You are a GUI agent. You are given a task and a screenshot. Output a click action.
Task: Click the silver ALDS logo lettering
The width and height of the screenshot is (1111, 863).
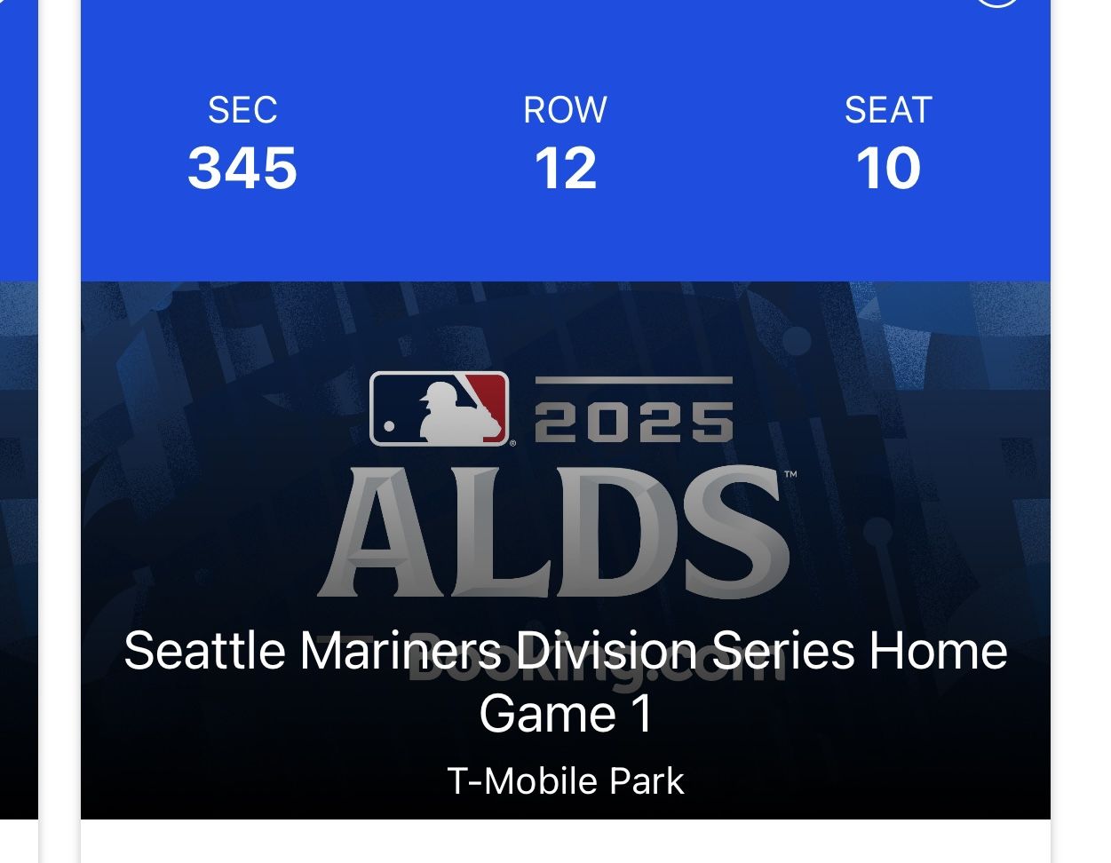point(552,533)
